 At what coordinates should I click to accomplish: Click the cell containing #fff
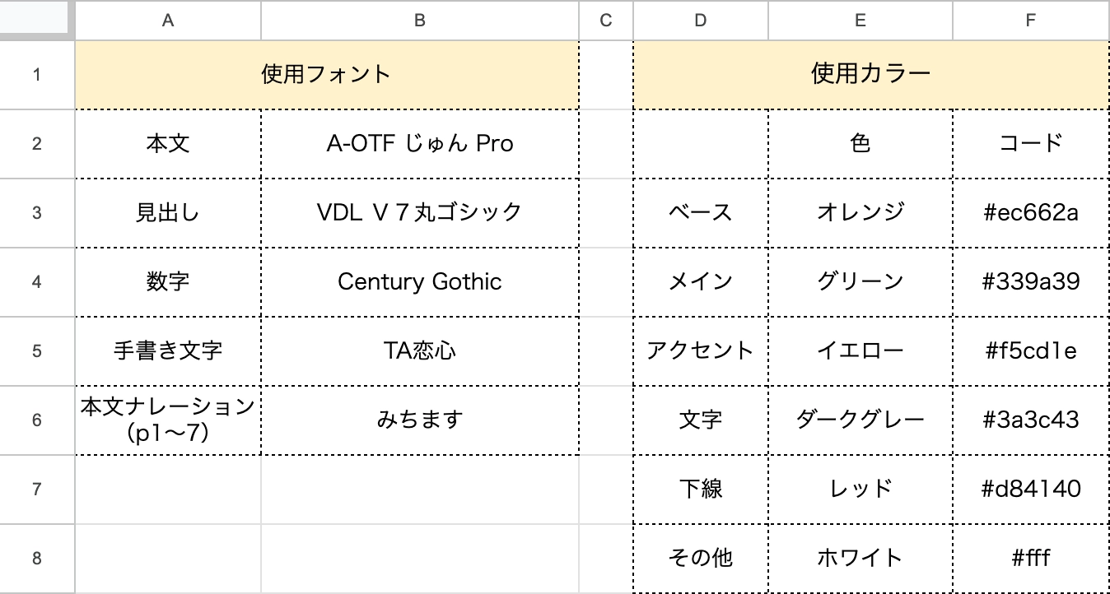[1030, 559]
